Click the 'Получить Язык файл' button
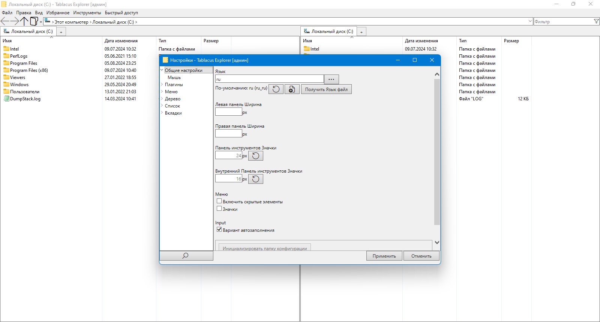The width and height of the screenshot is (600, 322). [x=326, y=89]
